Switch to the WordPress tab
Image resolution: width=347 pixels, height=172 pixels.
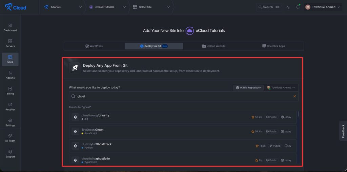pyautogui.click(x=94, y=46)
